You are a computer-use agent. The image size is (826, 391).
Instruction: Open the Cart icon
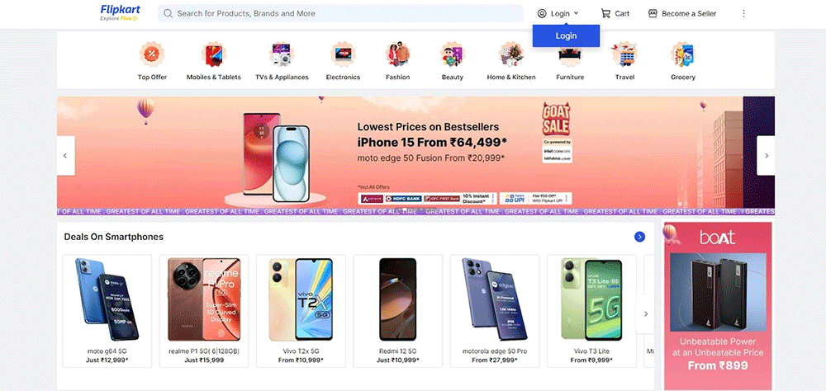point(605,13)
